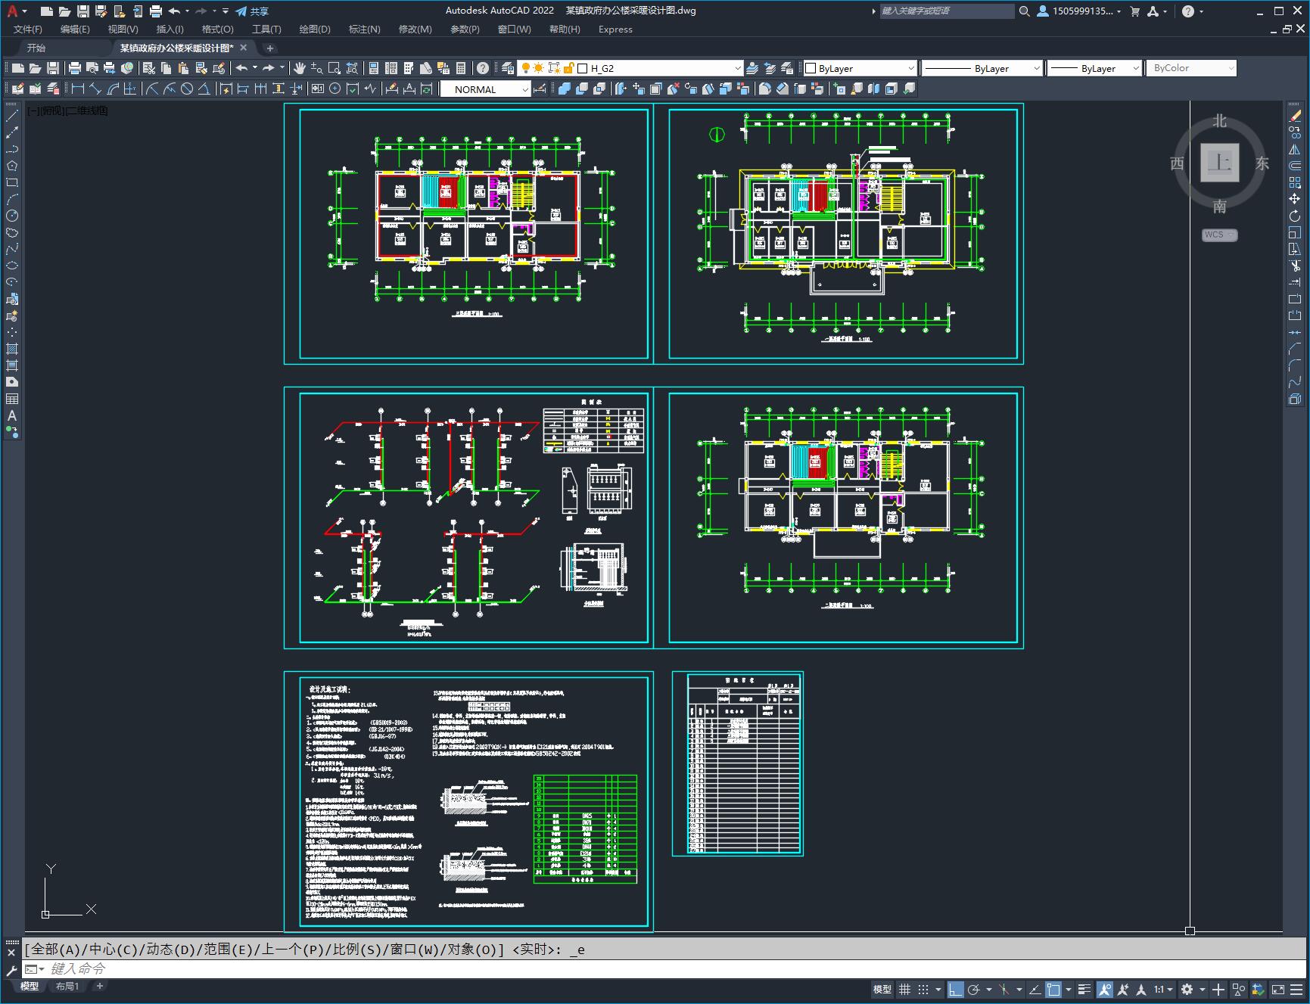Click the Customization menu icon in status bar
Screen dimensions: 1310x1004
tap(1297, 990)
